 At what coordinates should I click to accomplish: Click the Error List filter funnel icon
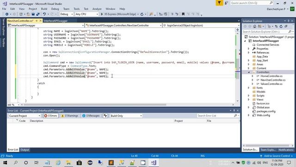(105, 116)
